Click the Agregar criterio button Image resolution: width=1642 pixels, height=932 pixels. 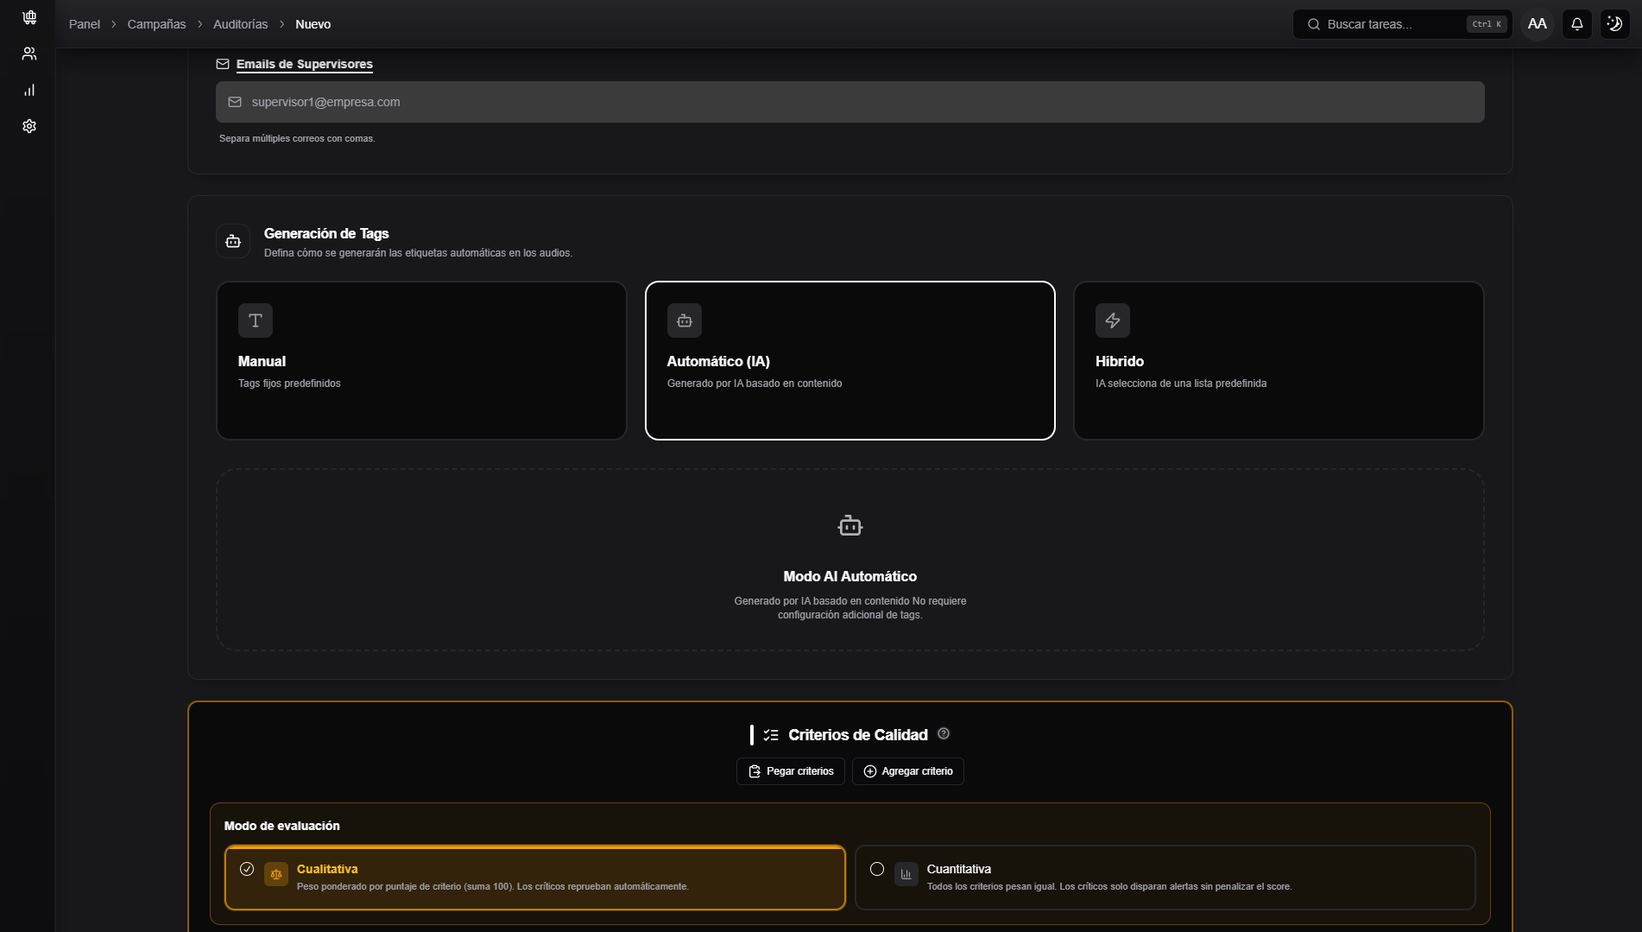click(908, 771)
